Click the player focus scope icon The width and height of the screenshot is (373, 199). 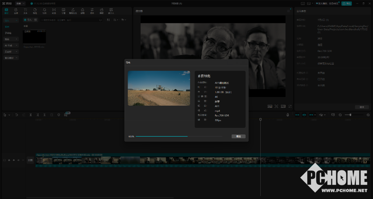(277, 106)
